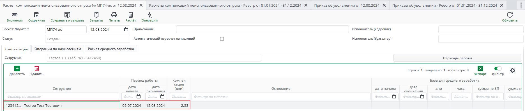
Task: Open calendar in Период работы дата начала filter
Action: pos(139,96)
